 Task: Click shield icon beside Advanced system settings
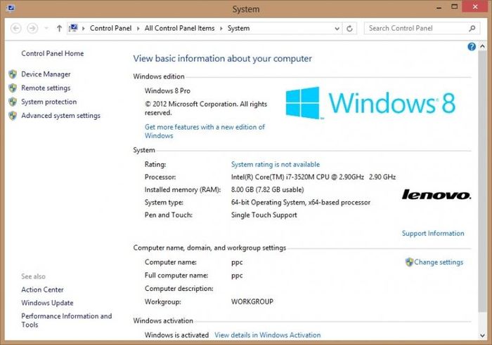click(x=13, y=116)
